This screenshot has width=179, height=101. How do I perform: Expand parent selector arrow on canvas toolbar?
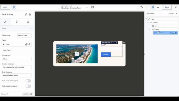click(x=111, y=43)
